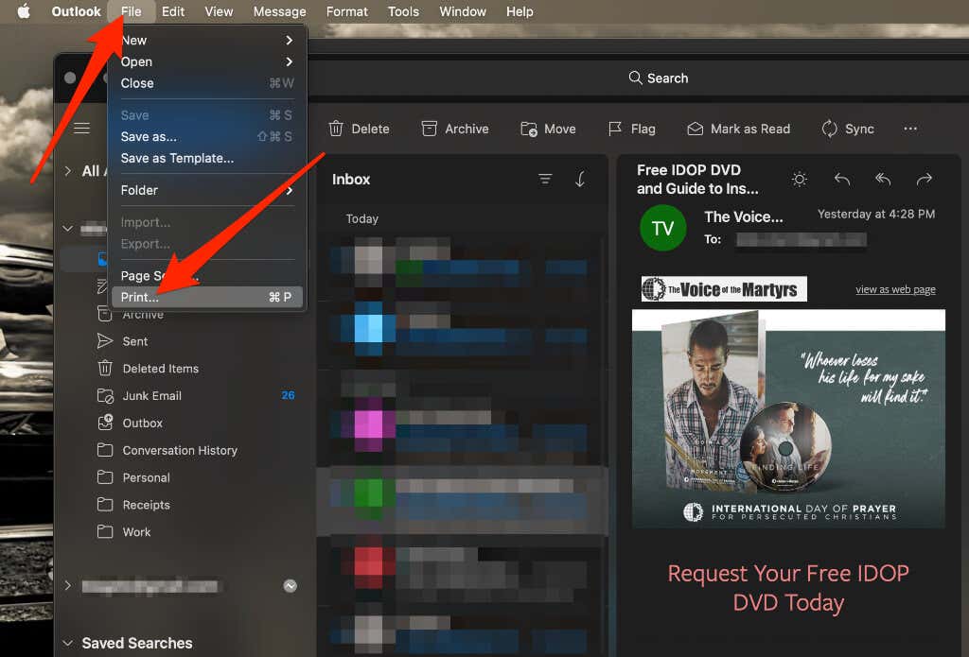Viewport: 969px width, 657px height.
Task: Expand the Saved Searches section
Action: click(68, 643)
